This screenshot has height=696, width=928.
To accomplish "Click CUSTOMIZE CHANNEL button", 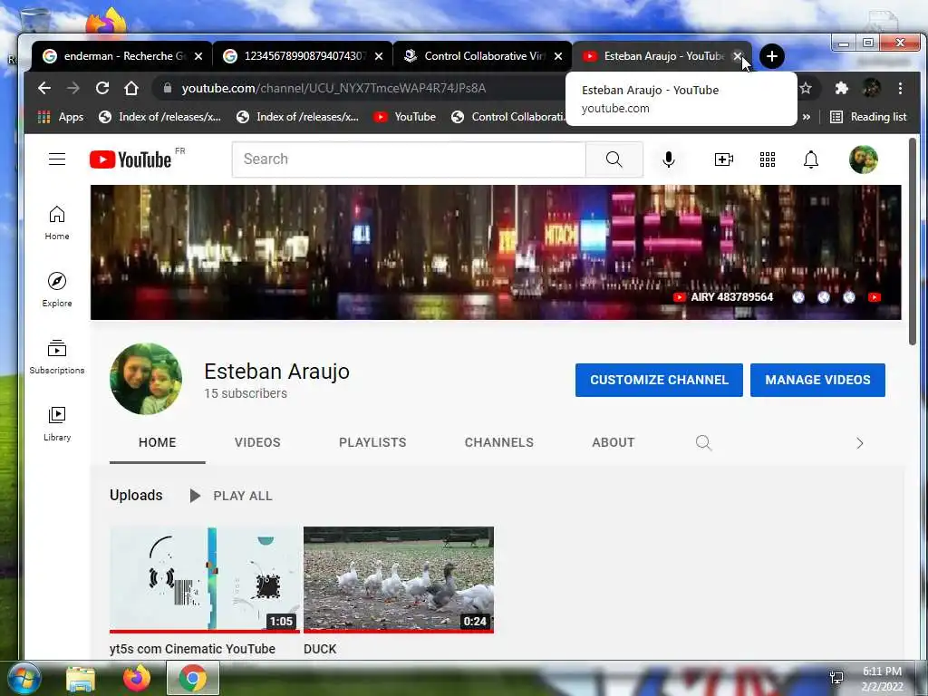I will (659, 380).
